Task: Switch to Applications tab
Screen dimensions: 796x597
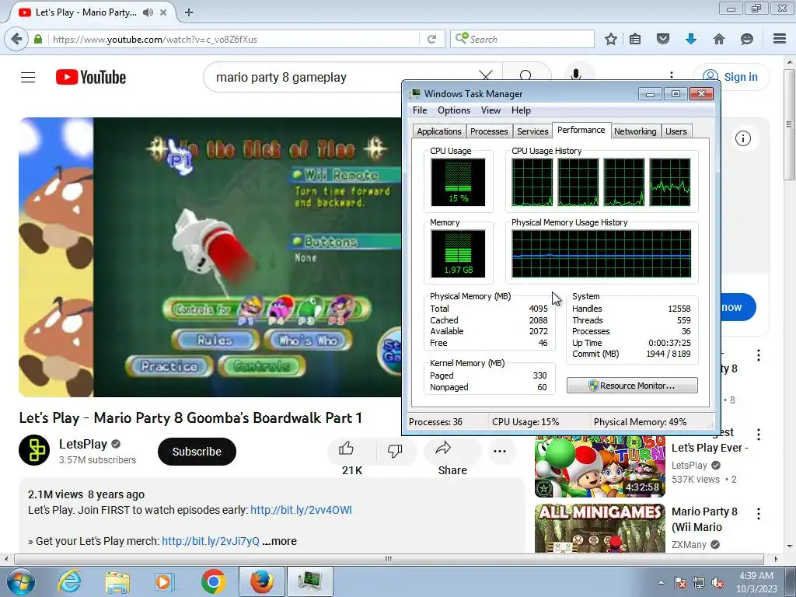Action: 439,131
